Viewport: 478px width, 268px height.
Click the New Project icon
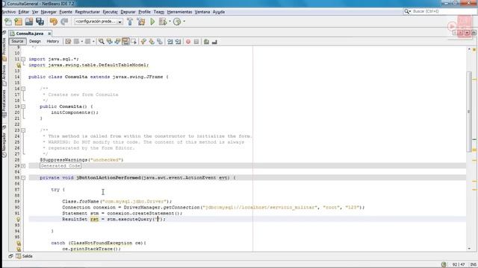18,22
